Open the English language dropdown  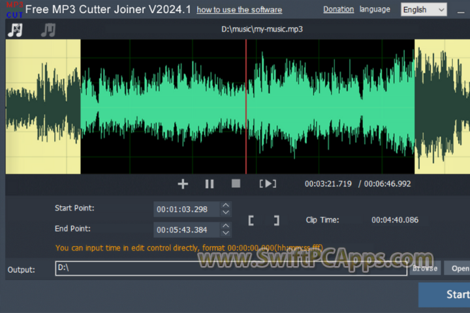click(424, 10)
